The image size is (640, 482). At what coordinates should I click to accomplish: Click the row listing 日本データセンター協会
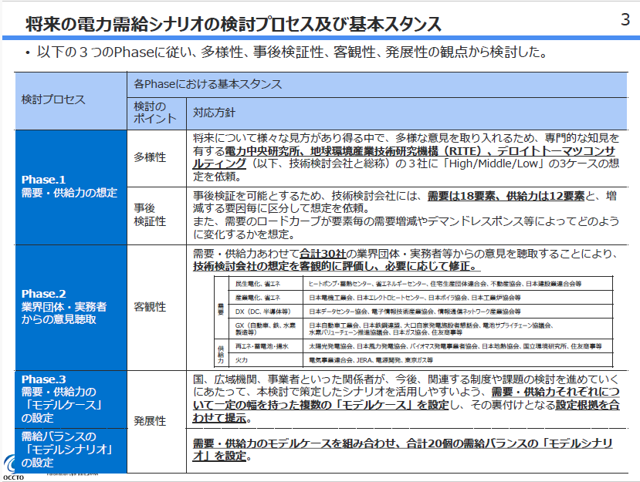click(x=458, y=312)
